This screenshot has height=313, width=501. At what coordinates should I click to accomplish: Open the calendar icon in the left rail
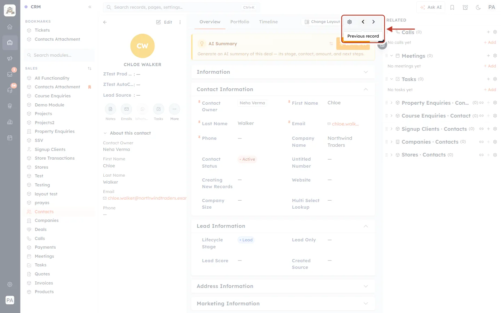pyautogui.click(x=10, y=138)
